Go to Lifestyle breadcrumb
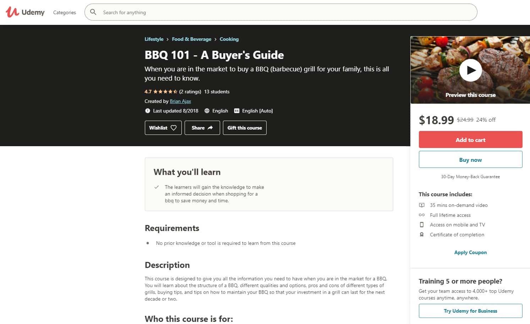The image size is (530, 324). pos(154,39)
